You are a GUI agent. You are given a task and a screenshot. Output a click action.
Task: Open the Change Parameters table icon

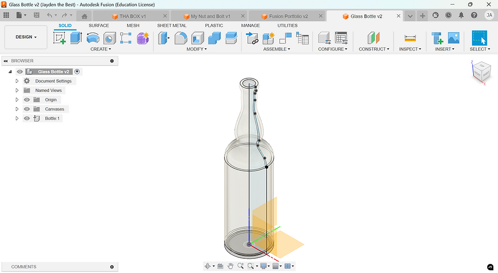341,38
